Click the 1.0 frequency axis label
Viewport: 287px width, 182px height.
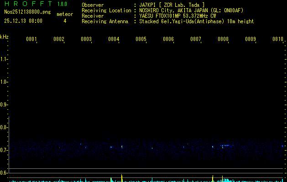(4, 82)
